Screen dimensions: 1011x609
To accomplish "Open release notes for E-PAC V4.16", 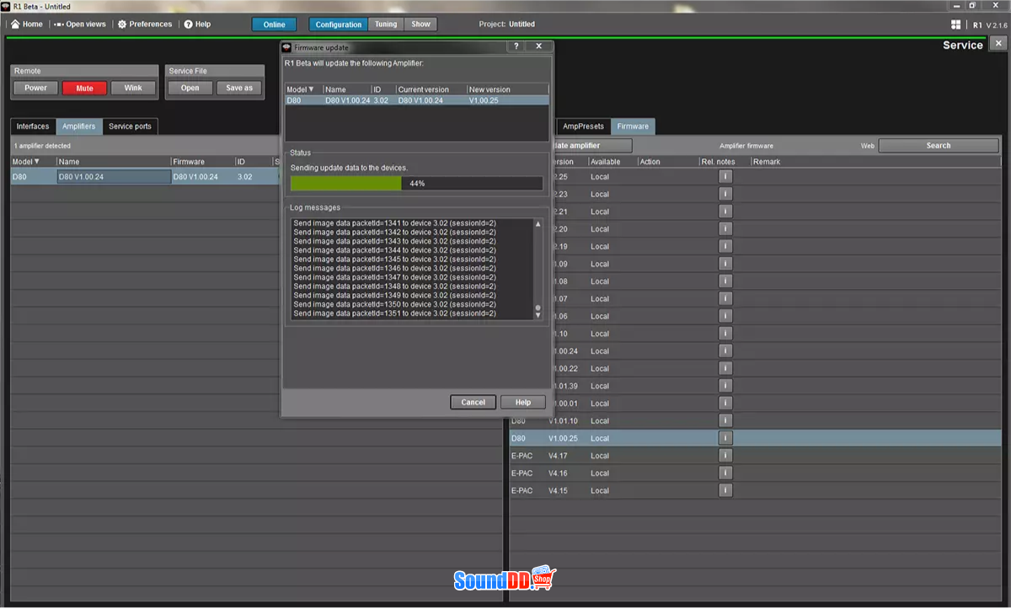I will click(x=725, y=473).
